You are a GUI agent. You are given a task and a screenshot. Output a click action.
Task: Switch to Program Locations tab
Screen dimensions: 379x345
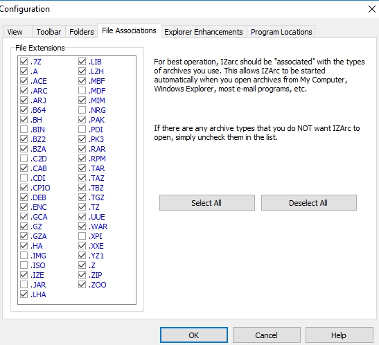tap(281, 32)
